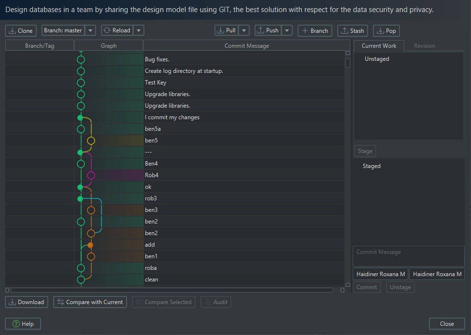Click the Unstage button

click(x=400, y=287)
